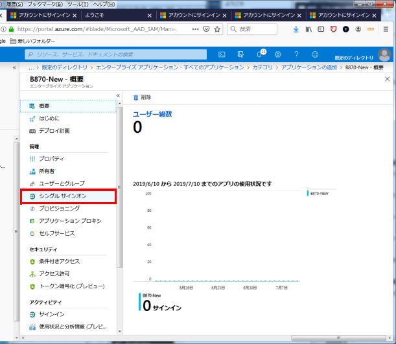This screenshot has height=344, width=396.
Task: Open page actions three-dot menu
Action: (195, 29)
